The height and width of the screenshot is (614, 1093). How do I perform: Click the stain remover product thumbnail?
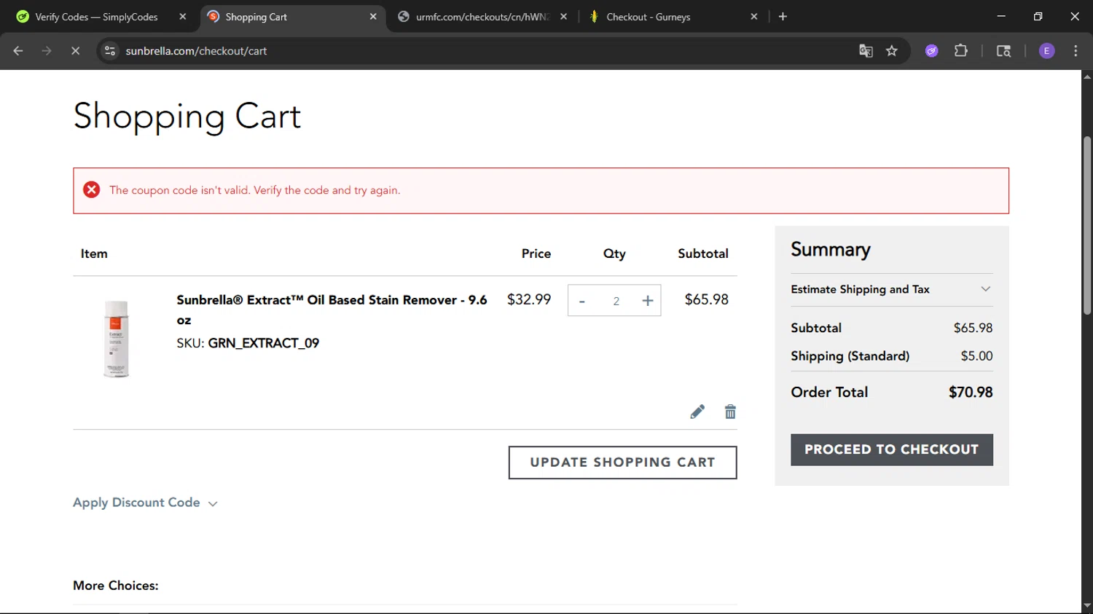(117, 339)
